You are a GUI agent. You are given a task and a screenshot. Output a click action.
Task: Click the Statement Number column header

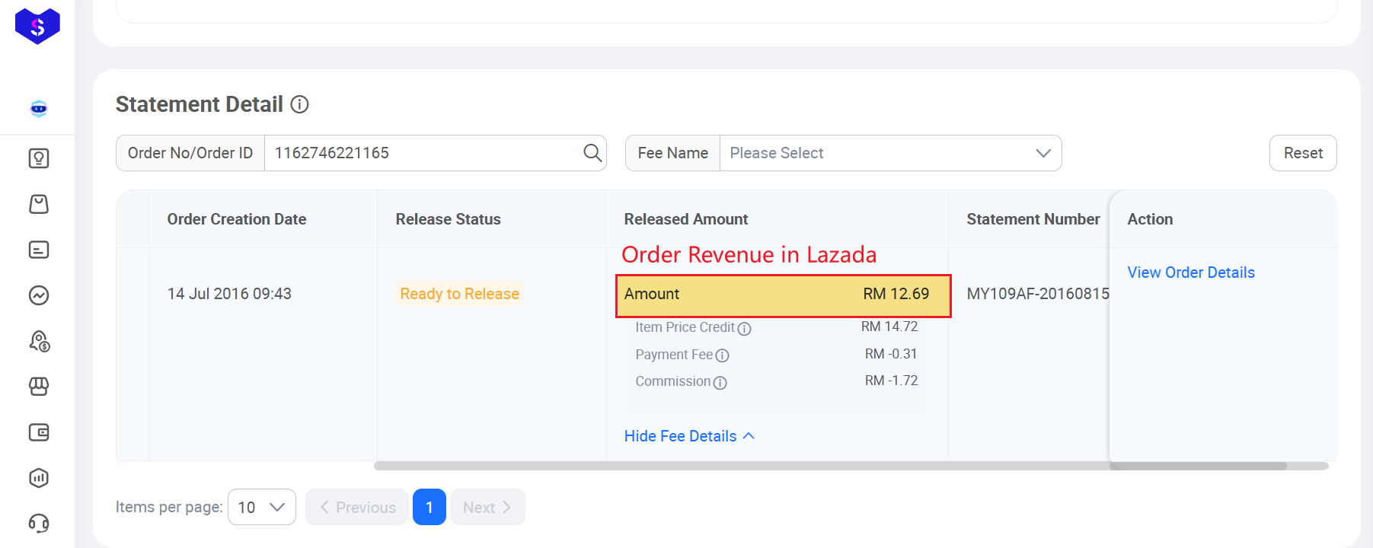click(1033, 219)
